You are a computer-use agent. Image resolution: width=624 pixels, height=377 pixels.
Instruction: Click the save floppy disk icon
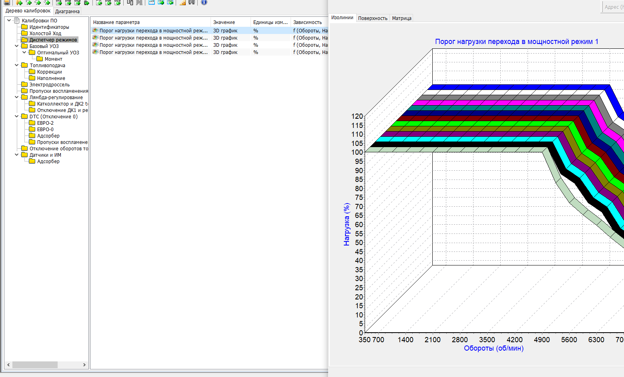pos(7,2)
